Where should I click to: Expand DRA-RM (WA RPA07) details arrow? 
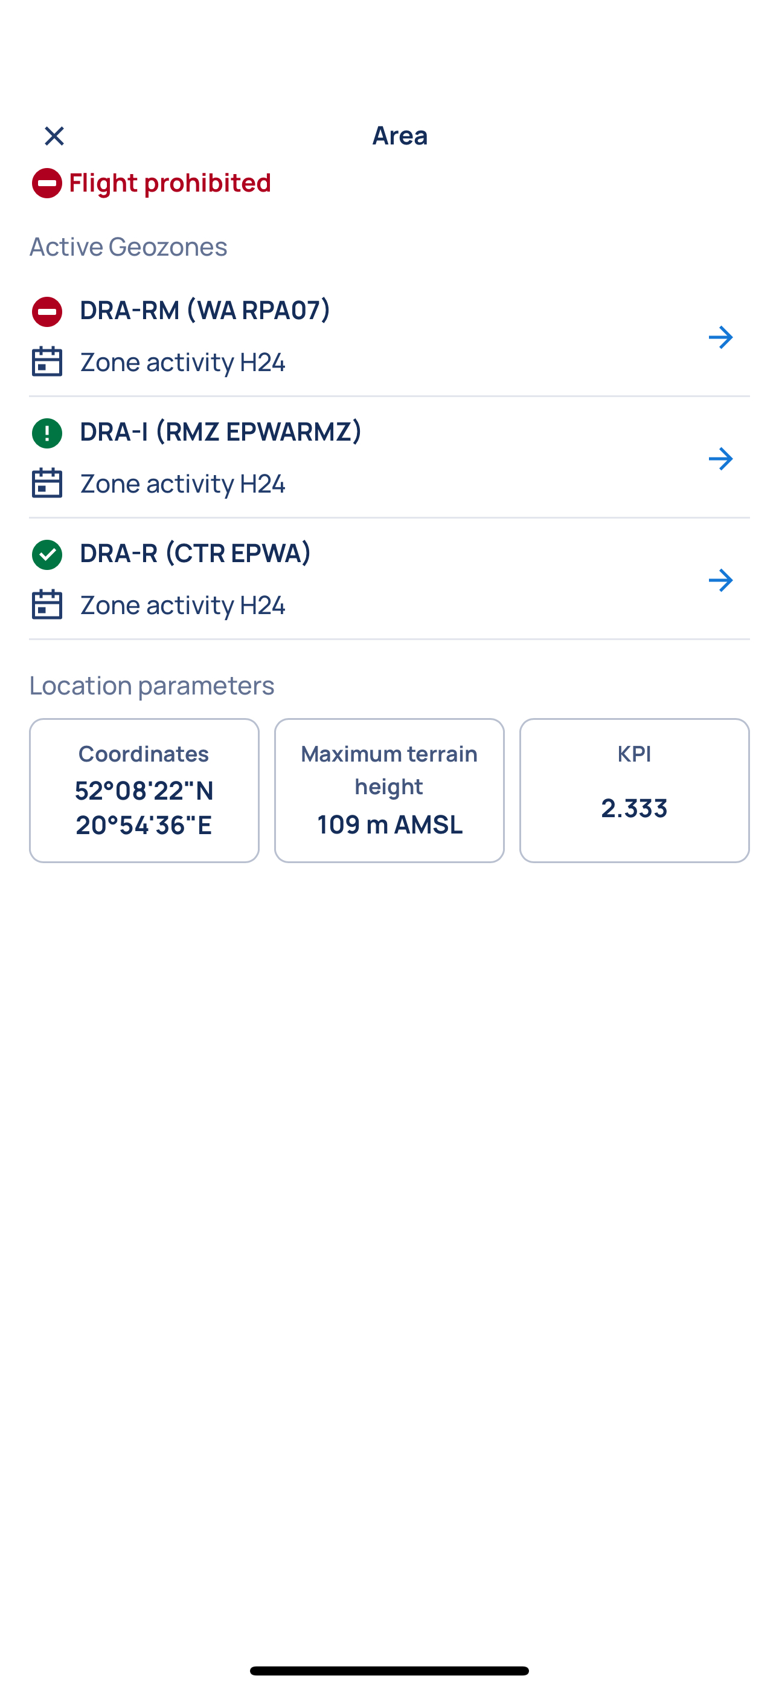click(x=720, y=337)
